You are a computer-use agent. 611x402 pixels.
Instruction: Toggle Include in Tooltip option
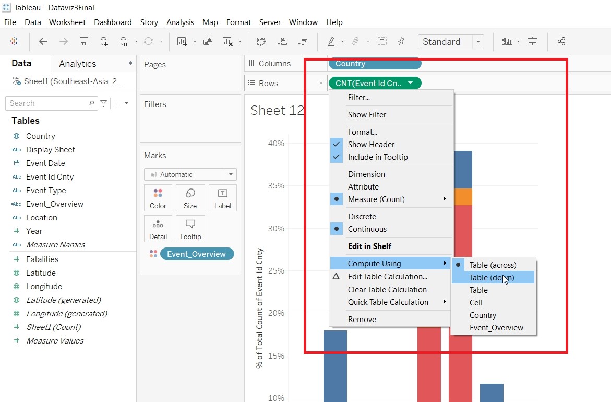click(378, 157)
